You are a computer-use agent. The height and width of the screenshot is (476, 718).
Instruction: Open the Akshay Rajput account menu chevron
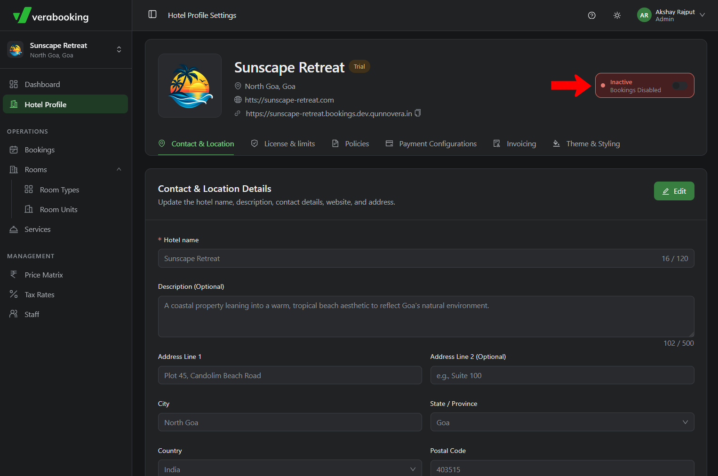702,15
